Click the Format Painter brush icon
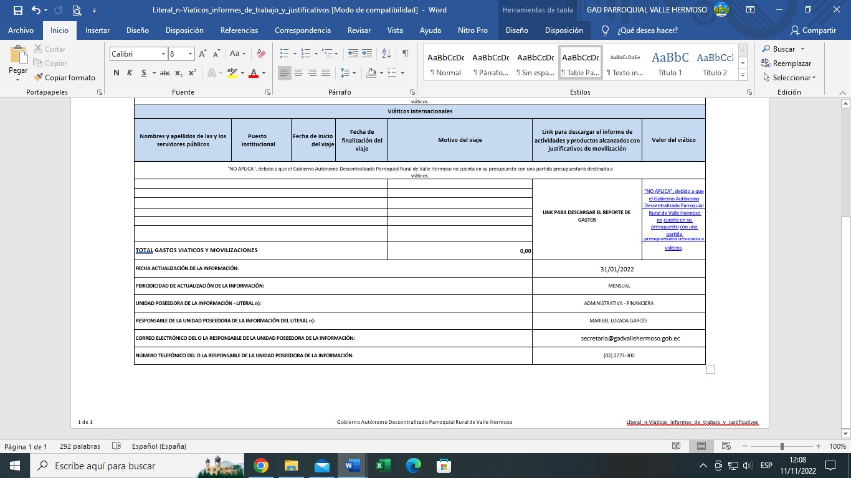The height and width of the screenshot is (478, 851). (39, 78)
